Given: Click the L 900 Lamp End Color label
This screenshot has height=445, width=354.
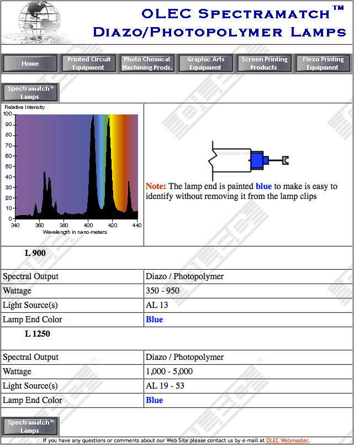Looking at the screenshot, I should [x=33, y=320].
